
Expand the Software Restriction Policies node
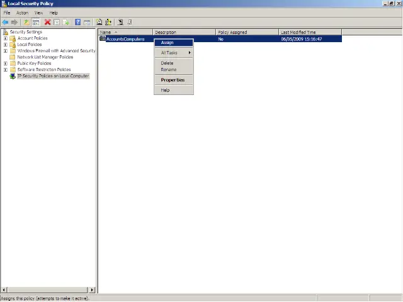6,70
